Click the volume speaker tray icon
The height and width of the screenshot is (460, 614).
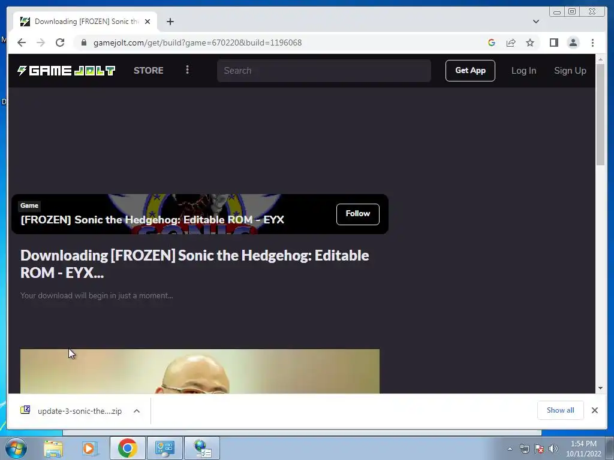pos(553,449)
